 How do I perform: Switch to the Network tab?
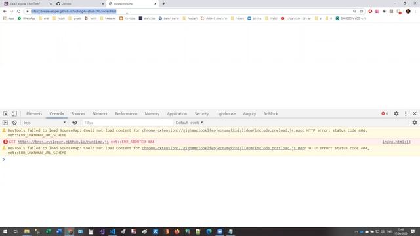(100, 113)
